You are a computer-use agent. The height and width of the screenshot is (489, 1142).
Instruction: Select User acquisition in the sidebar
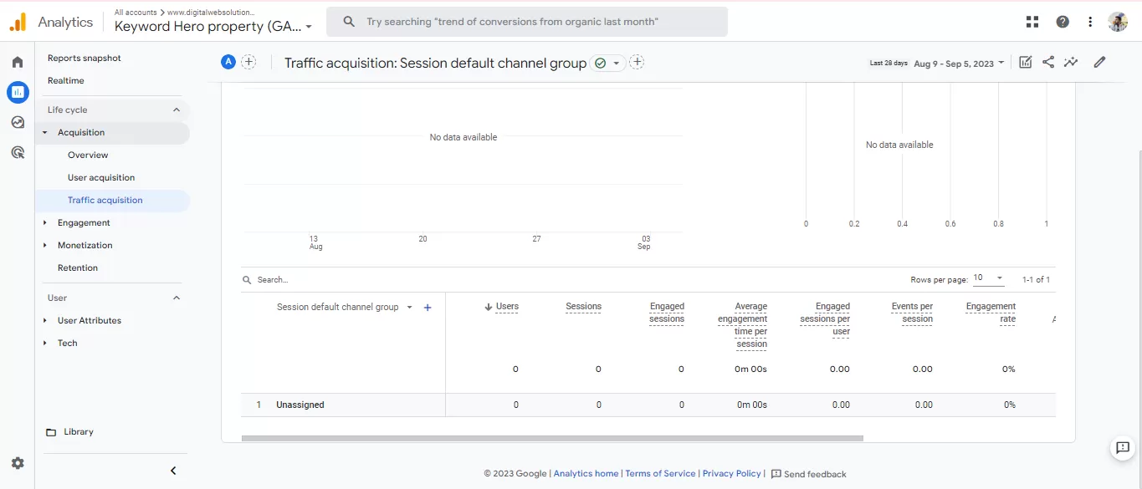tap(101, 177)
